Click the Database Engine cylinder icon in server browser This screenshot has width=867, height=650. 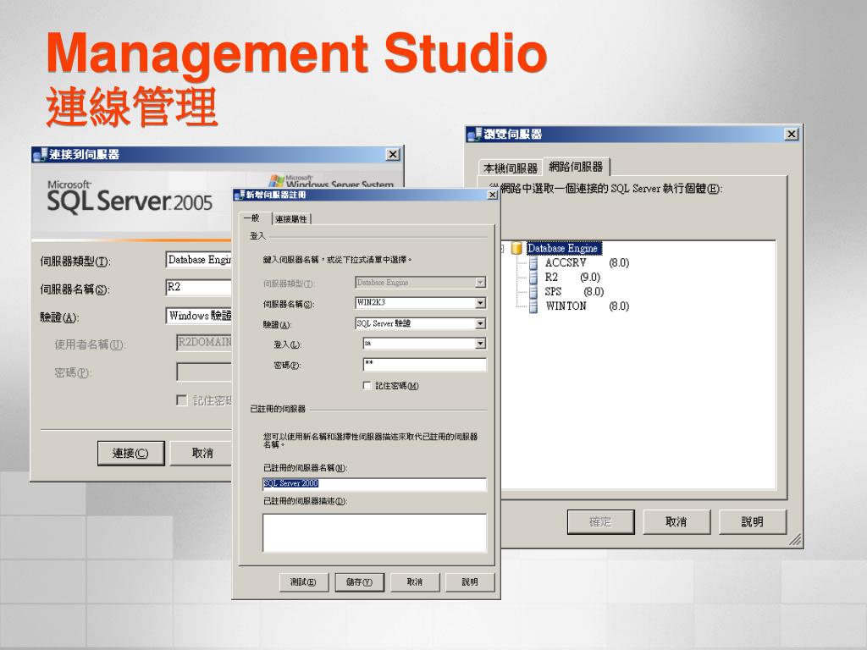point(517,248)
